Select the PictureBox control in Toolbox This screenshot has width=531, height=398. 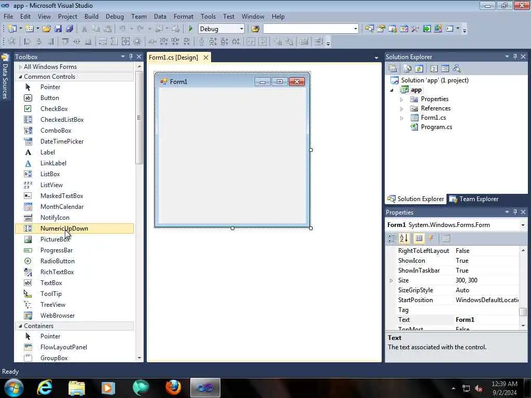point(75,239)
